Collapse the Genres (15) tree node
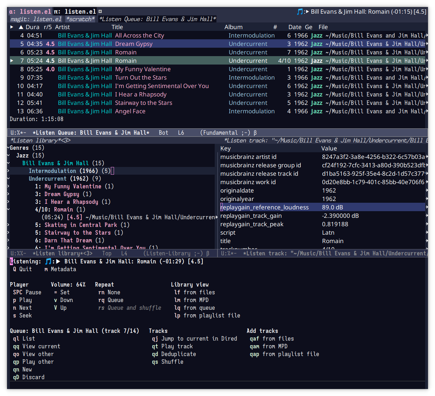Screen dimensions: 435x396 click(x=8, y=148)
